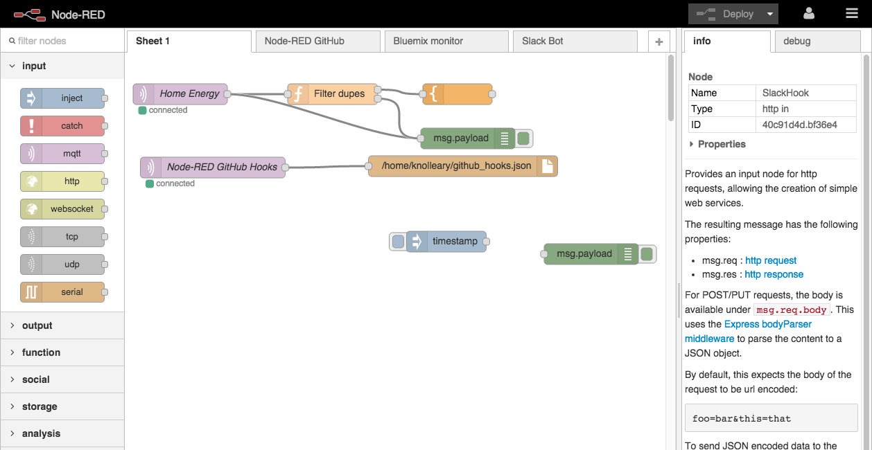Image resolution: width=872 pixels, height=450 pixels.
Task: Click the filter nodes search field
Action: coord(62,40)
